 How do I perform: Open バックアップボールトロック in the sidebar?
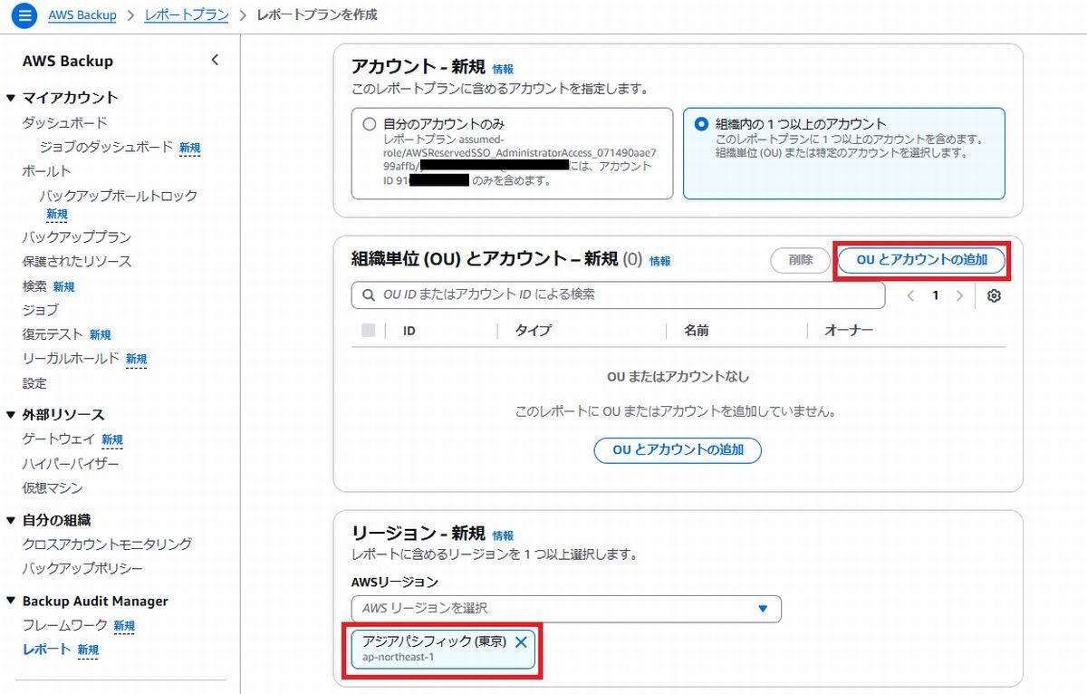click(x=118, y=196)
